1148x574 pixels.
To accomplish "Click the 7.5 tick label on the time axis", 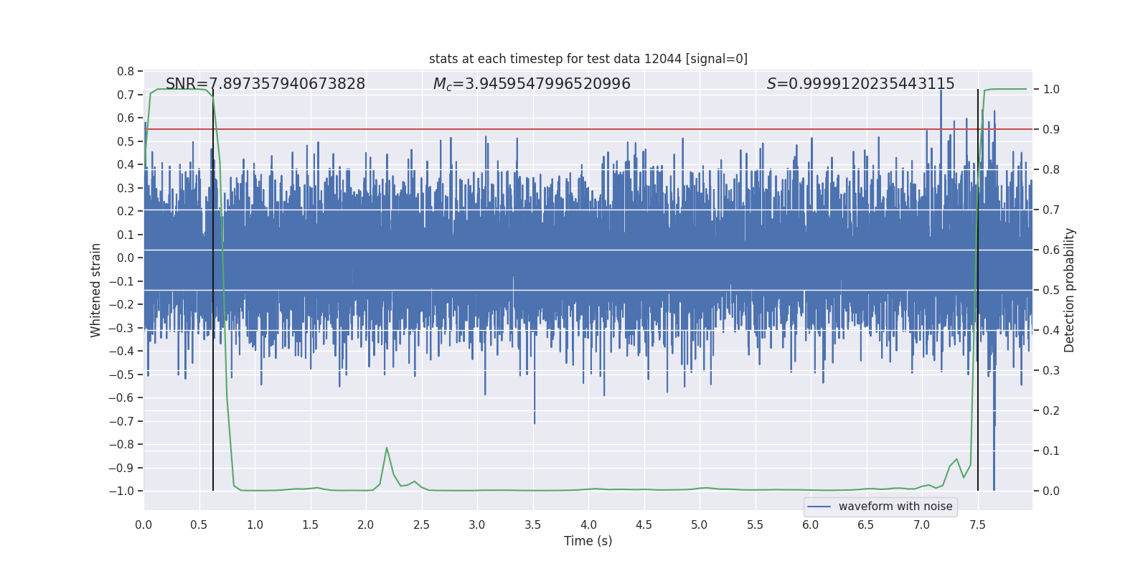I will tap(977, 525).
